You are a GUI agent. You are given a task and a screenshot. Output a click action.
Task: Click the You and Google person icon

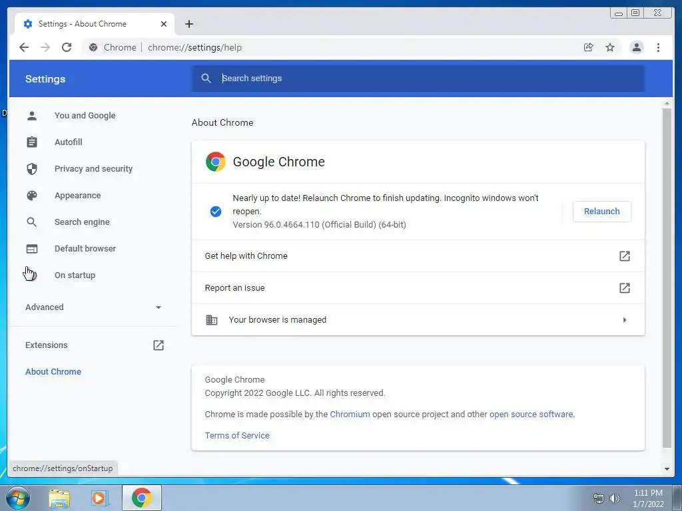(32, 116)
